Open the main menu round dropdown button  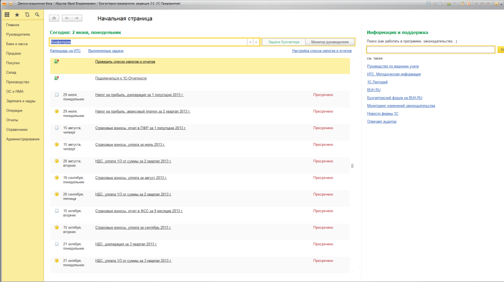pos(11,3)
